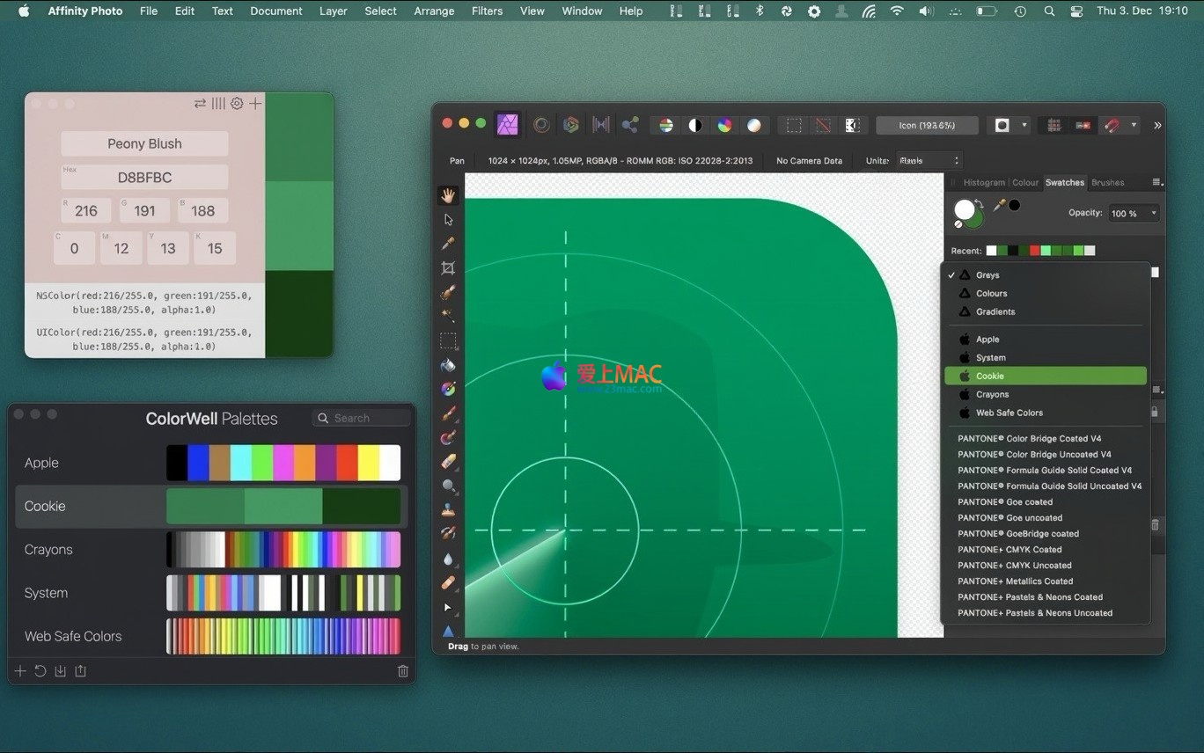Open ColorWell settings gear

pos(237,104)
